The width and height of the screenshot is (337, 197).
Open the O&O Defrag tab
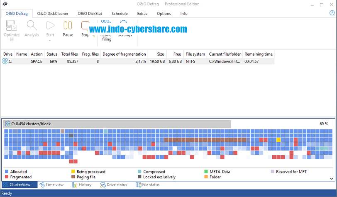17,14
